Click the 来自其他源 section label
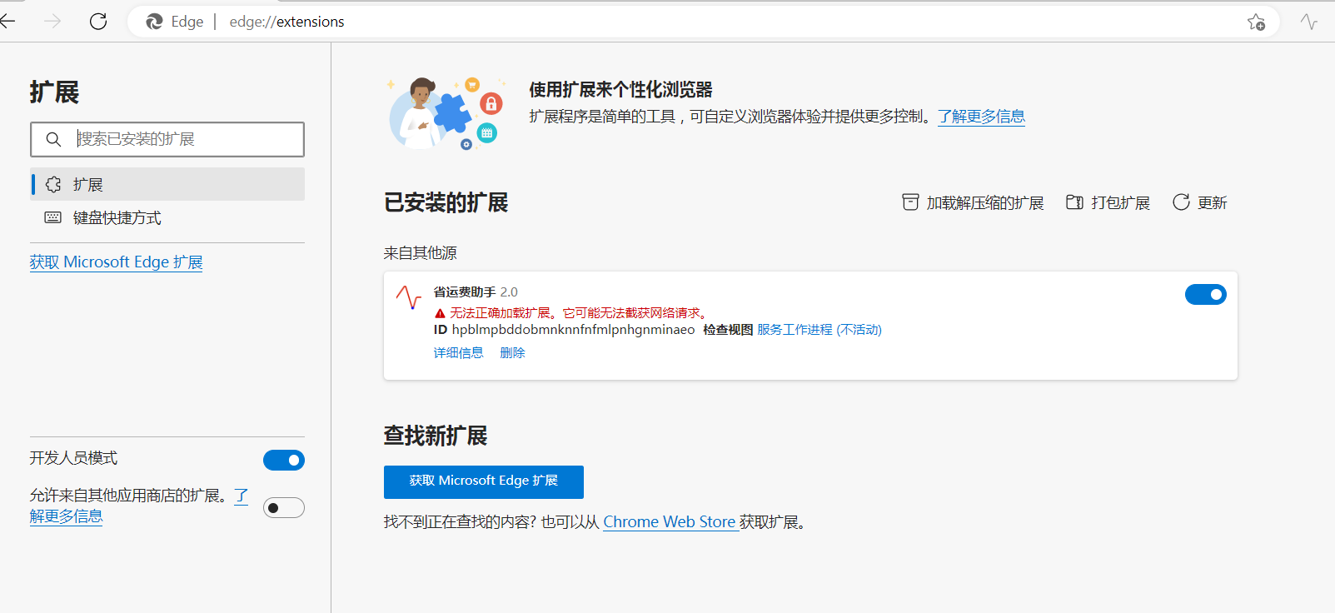Image resolution: width=1335 pixels, height=613 pixels. [x=420, y=253]
